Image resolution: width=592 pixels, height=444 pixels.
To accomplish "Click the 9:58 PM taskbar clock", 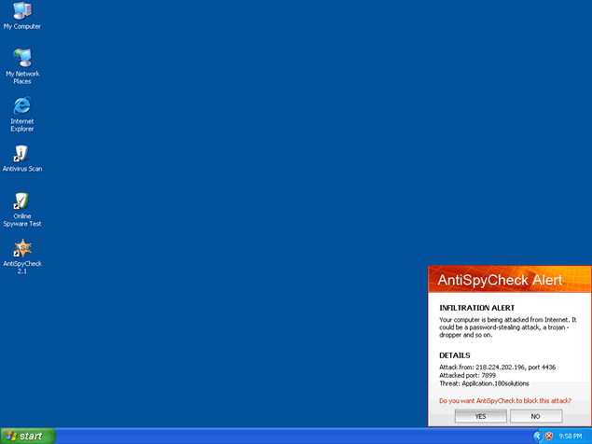I will coord(571,436).
